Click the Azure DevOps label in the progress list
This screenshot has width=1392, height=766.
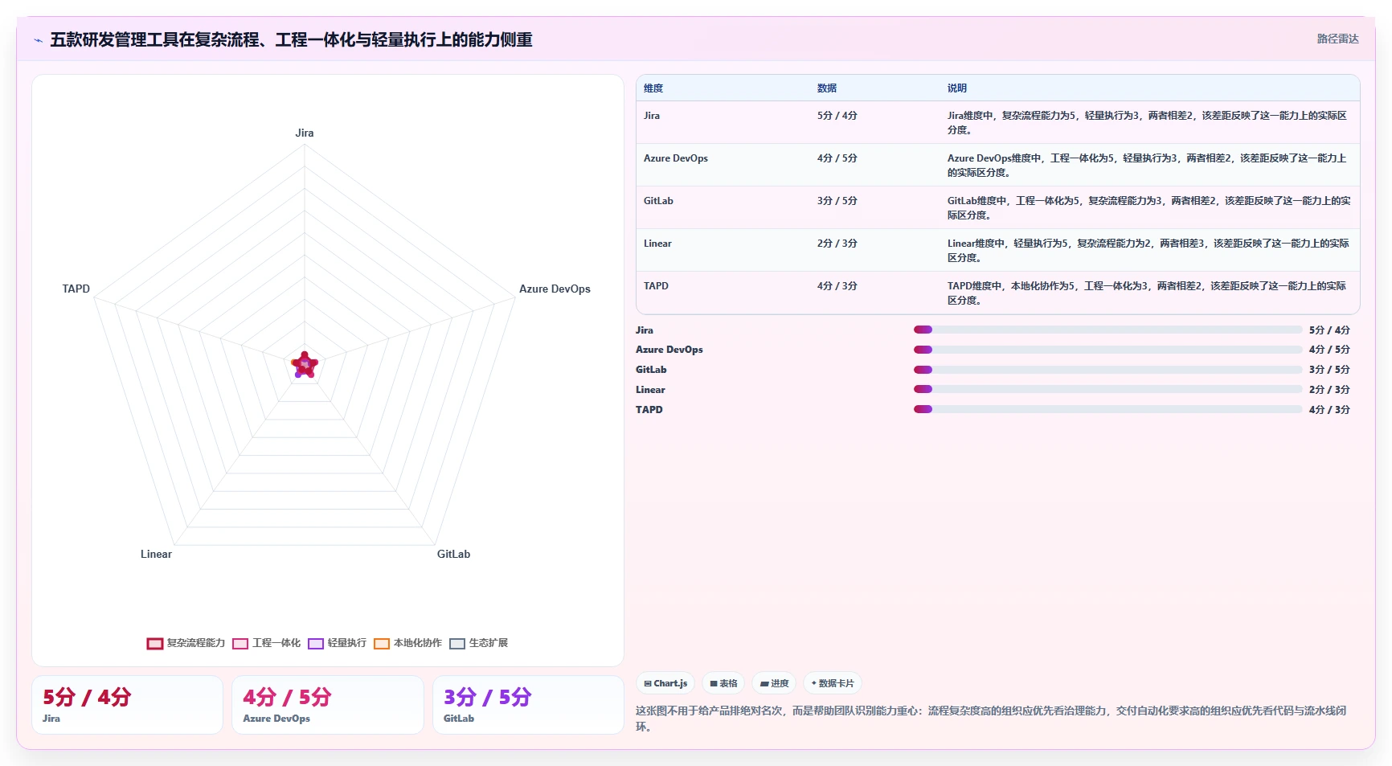(x=669, y=350)
